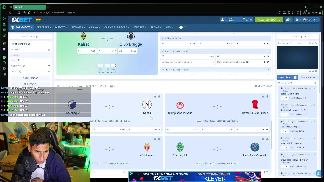Open ChatGPT in the Opera sidebar

[4, 43]
